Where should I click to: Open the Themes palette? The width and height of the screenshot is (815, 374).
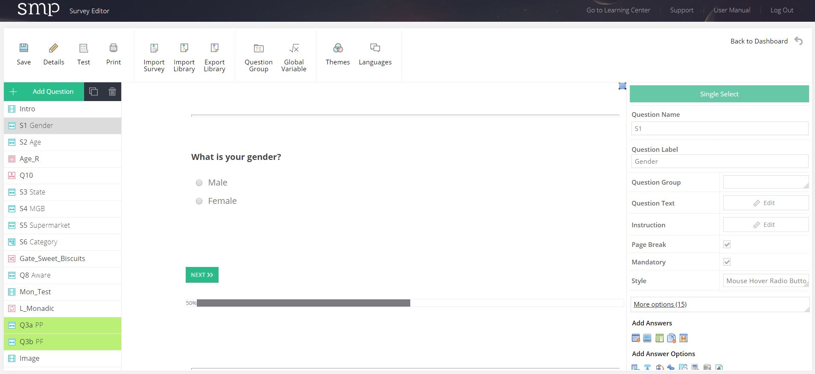[338, 48]
